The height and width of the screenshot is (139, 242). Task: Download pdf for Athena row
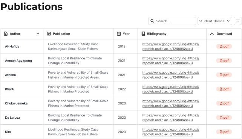224,75
